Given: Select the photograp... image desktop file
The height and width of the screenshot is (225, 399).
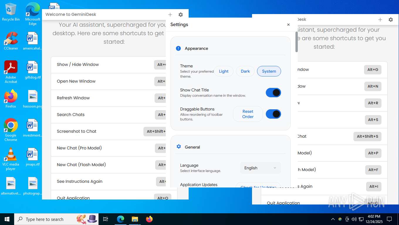Looking at the screenshot, I should pos(33,186).
